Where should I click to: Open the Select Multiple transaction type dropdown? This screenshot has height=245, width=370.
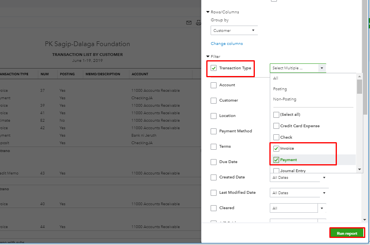click(x=298, y=68)
